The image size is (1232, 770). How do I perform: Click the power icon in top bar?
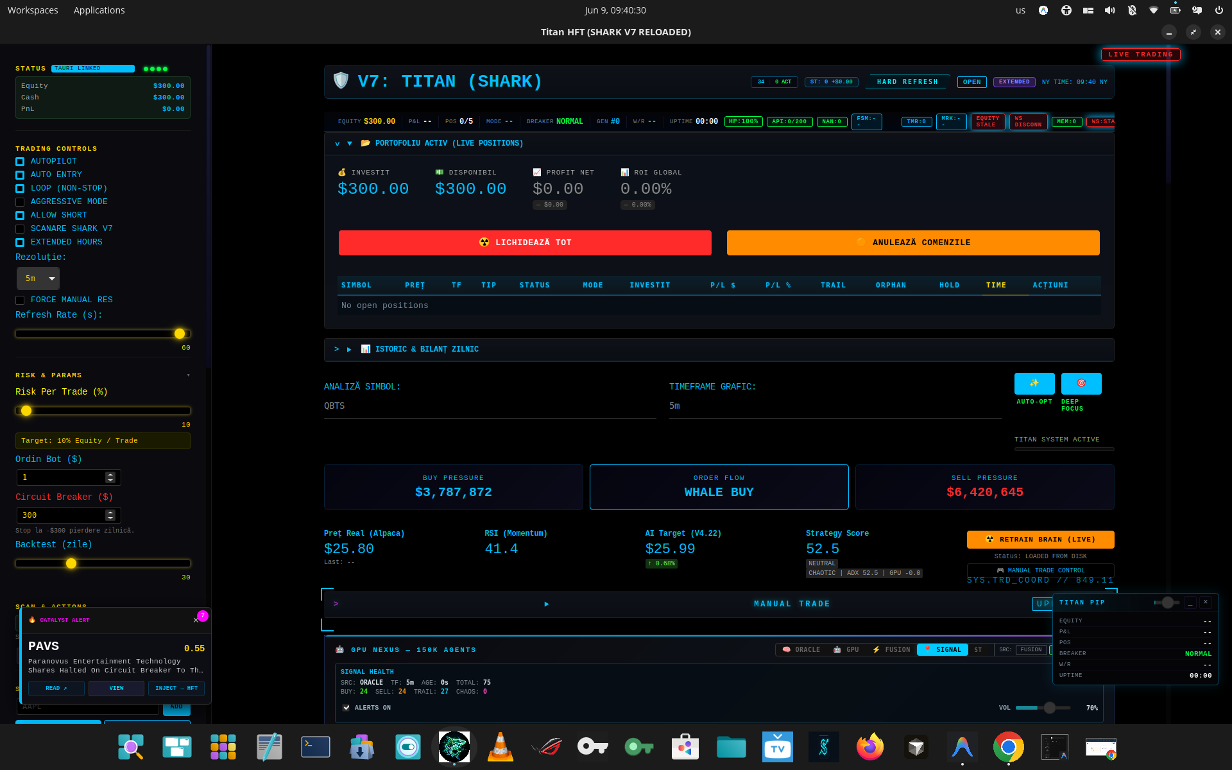[x=1219, y=10]
